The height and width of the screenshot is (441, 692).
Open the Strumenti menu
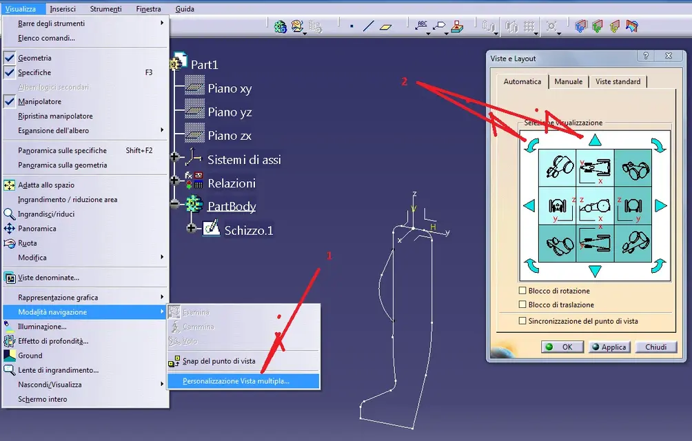[x=105, y=9]
